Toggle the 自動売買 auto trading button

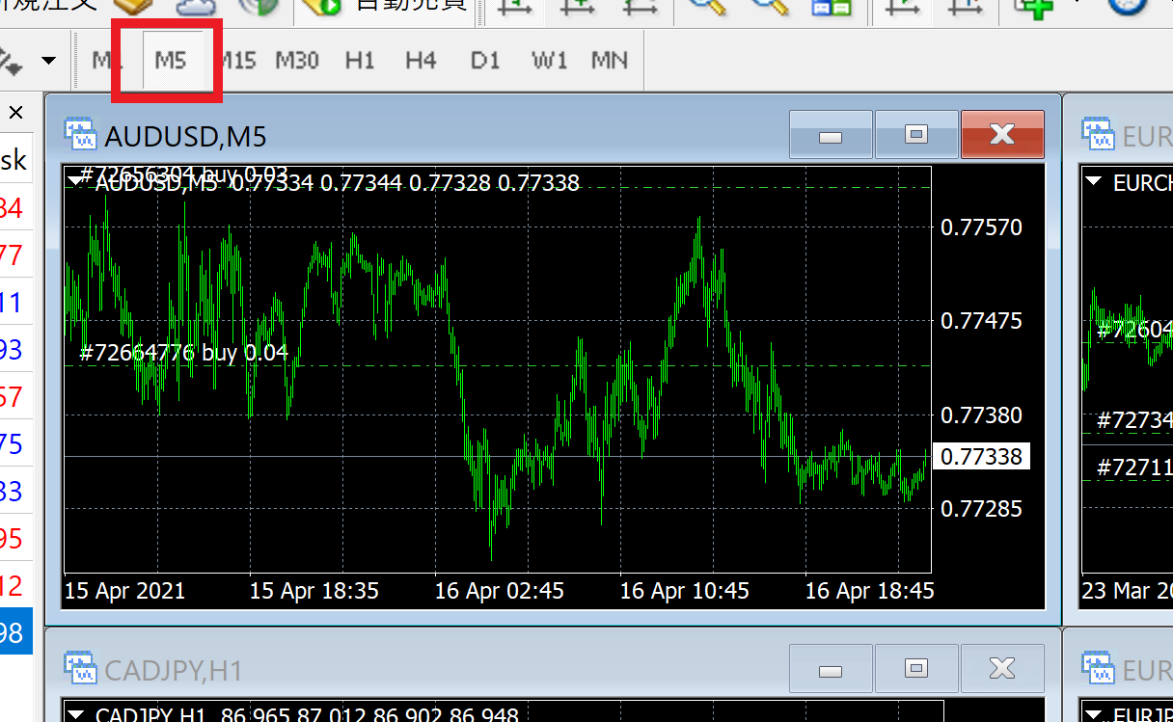click(x=386, y=6)
